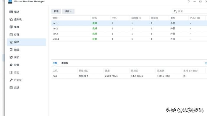Screen dimensions: 207x116
Task: Click the Virtual Machine Manager app icon
Action: [x=10, y=1]
